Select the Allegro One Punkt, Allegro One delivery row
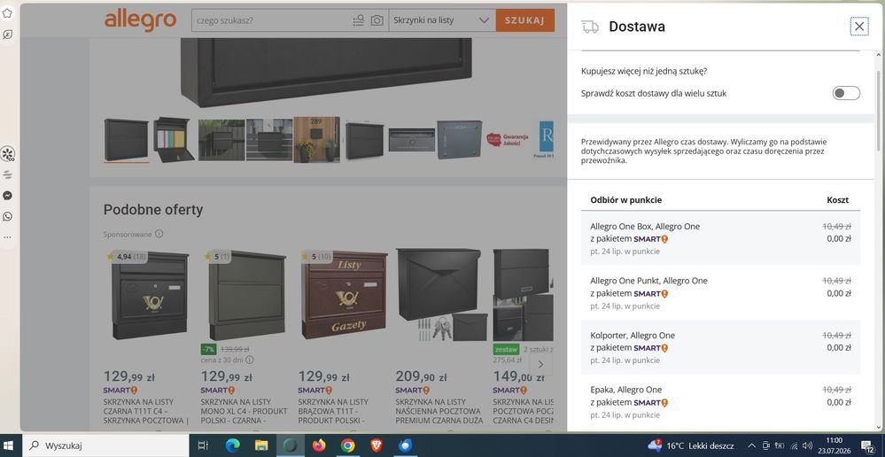 [720, 293]
